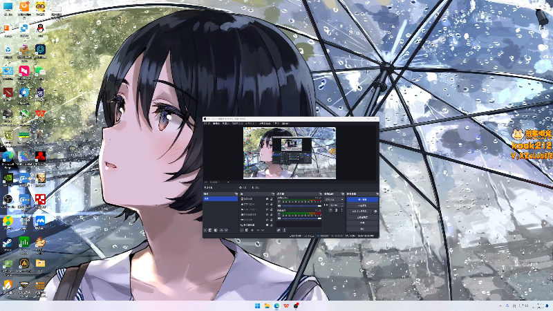
Task: Adjust the upper channel volume slider
Action: tap(301, 206)
